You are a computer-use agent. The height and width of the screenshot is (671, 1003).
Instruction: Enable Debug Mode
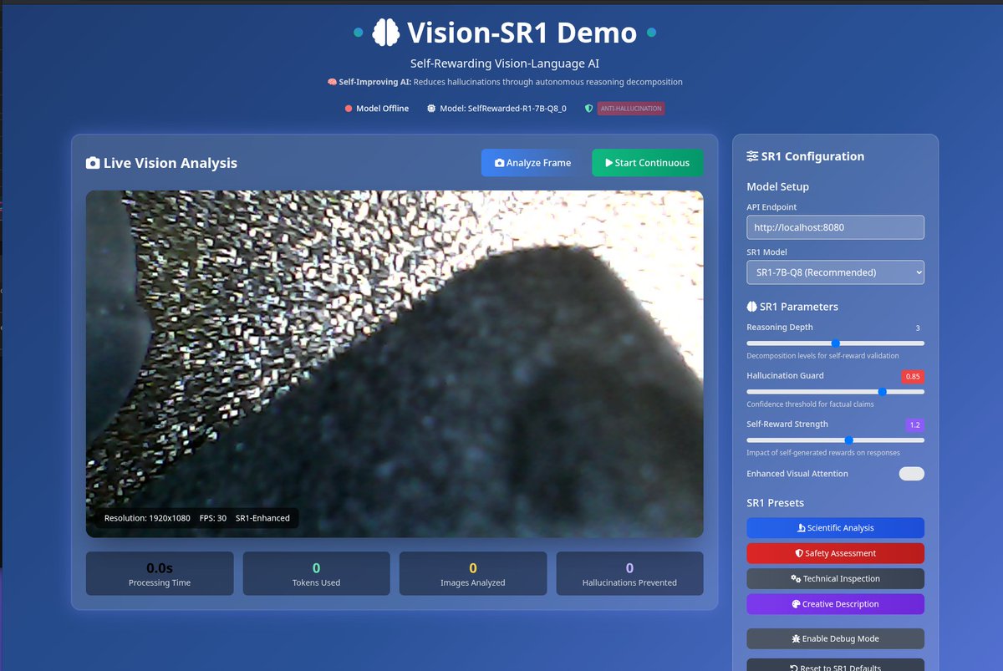tap(835, 638)
